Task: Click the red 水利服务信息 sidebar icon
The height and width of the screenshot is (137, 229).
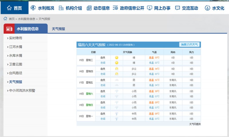Action: click(9, 29)
